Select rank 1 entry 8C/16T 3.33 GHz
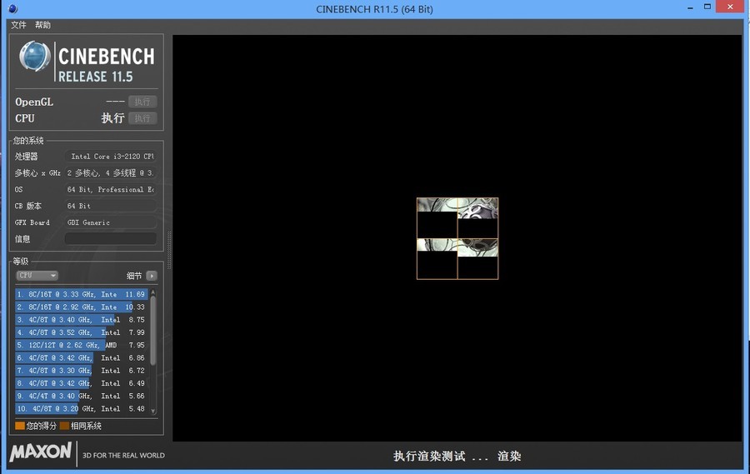 pos(81,294)
